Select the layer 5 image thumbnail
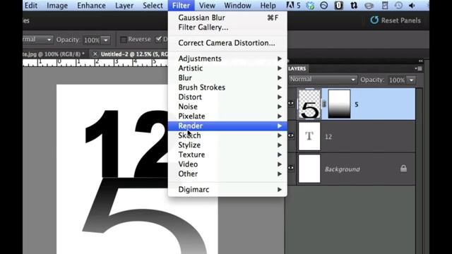The height and width of the screenshot is (254, 452). [x=309, y=104]
